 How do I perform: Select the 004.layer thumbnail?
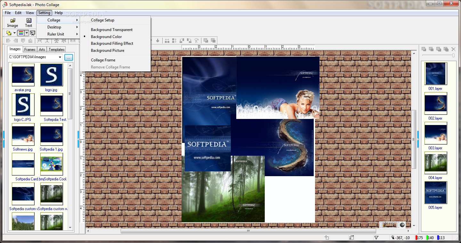tap(436, 163)
